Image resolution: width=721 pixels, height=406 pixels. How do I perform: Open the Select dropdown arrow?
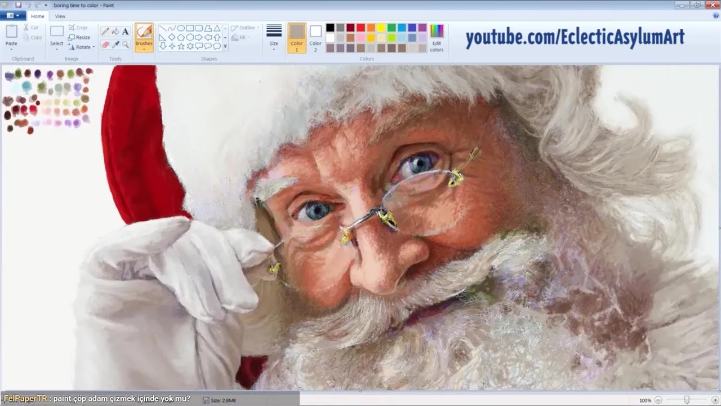pyautogui.click(x=57, y=49)
